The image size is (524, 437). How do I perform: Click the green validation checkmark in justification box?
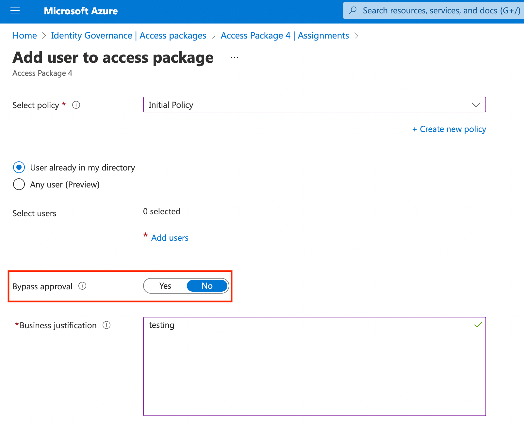pos(478,325)
